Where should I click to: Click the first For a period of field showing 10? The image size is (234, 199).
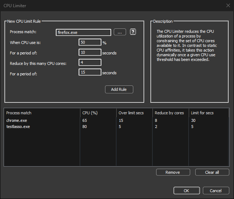pos(90,52)
